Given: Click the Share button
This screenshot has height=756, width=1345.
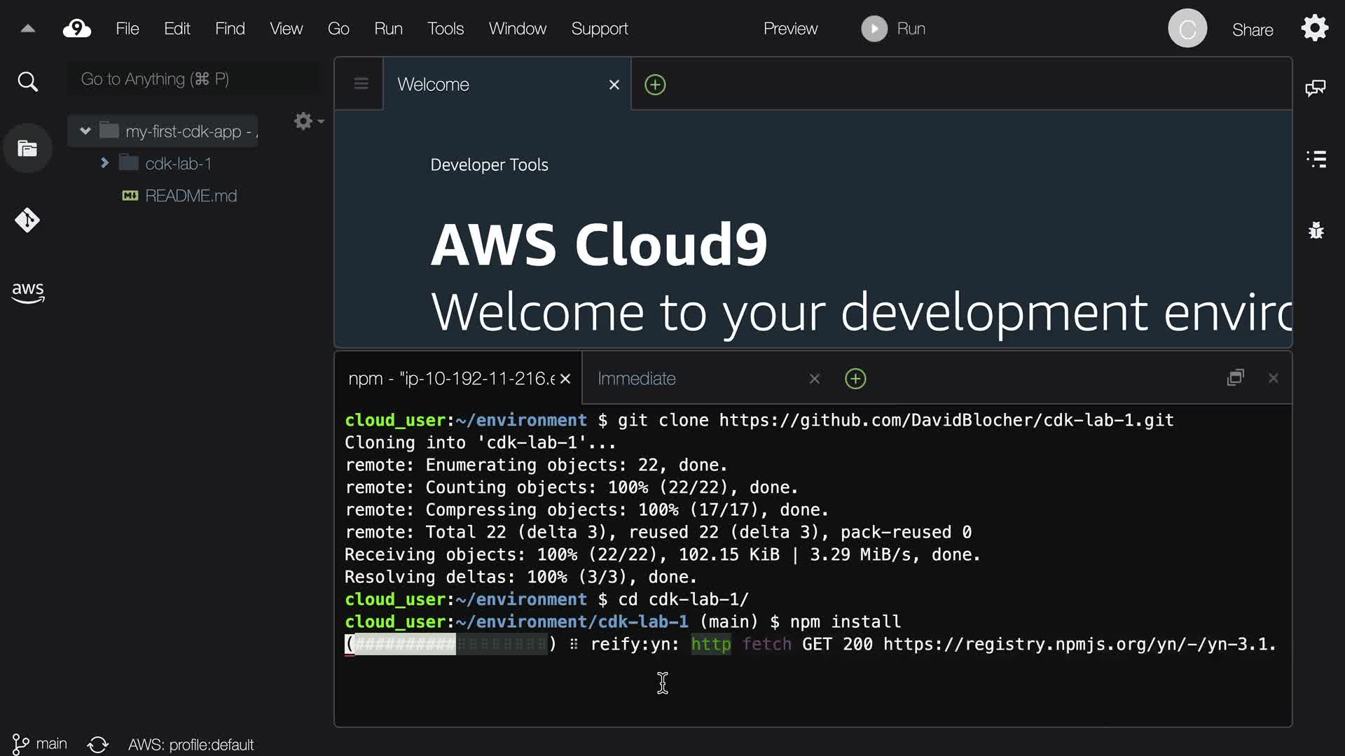Looking at the screenshot, I should pos(1252,29).
